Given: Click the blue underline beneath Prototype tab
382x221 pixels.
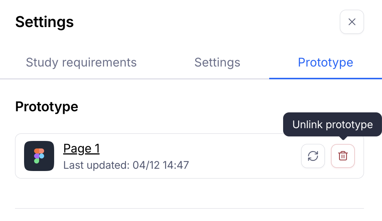Looking at the screenshot, I should click(325, 78).
